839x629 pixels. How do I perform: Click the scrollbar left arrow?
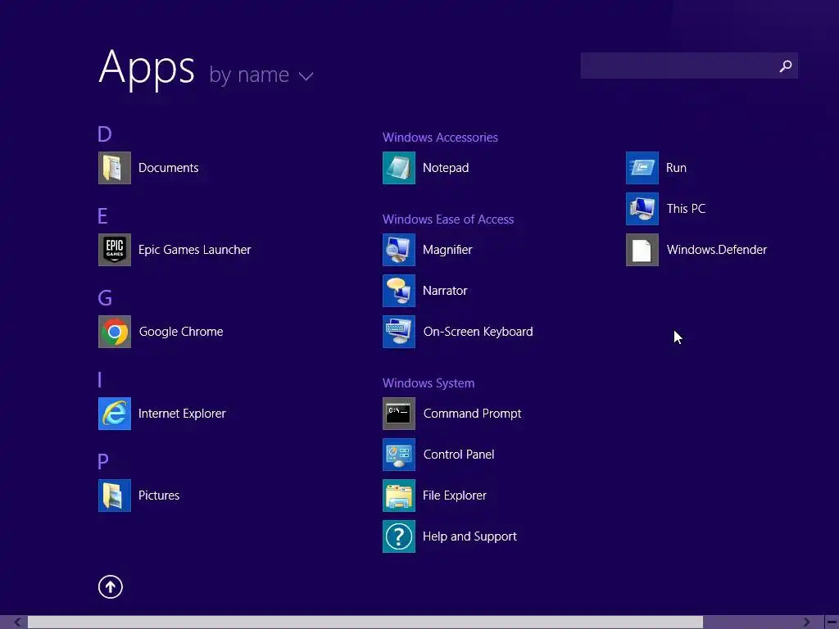click(x=18, y=622)
